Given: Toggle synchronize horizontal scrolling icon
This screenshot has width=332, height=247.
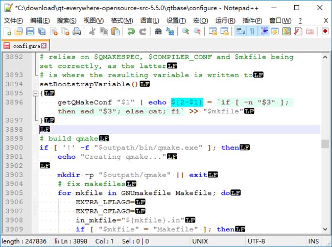Looking at the screenshot, I should coord(224,31).
